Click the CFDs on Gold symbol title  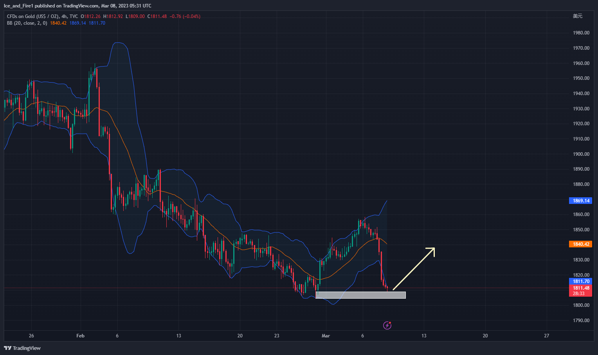coord(33,16)
